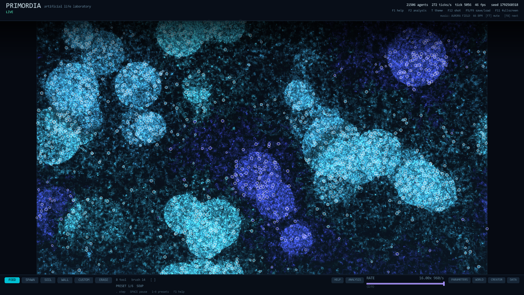
Task: Click the simulation canvas center
Action: (x=262, y=148)
